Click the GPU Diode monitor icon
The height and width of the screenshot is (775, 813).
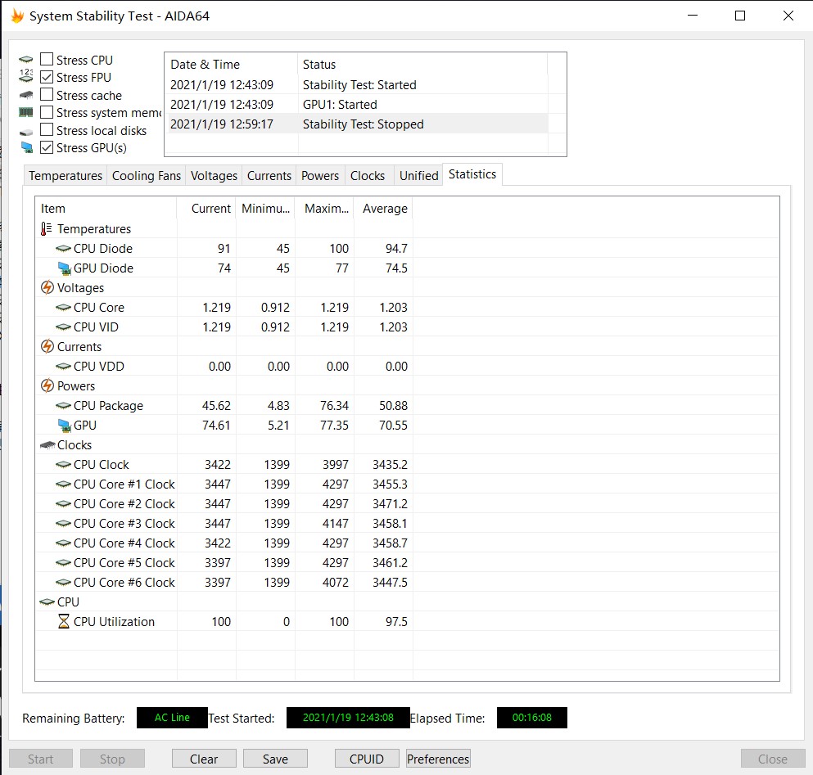click(x=65, y=268)
